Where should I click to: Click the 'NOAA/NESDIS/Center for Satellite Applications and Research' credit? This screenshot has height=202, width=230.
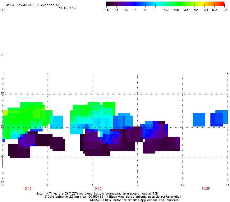(134, 200)
